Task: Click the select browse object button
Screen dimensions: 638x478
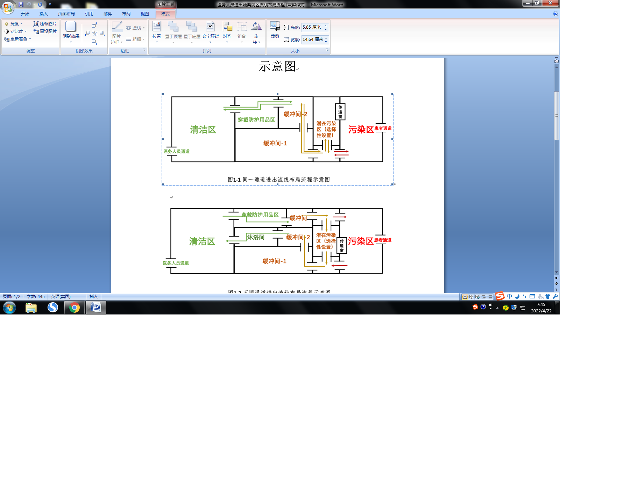Action: 557,284
